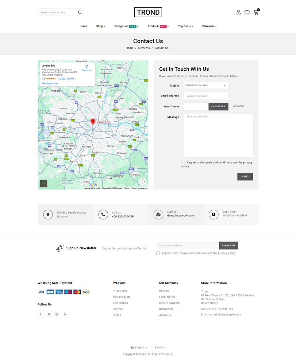The width and height of the screenshot is (296, 362).
Task: Click the Choose File attachment button
Action: pos(218,106)
